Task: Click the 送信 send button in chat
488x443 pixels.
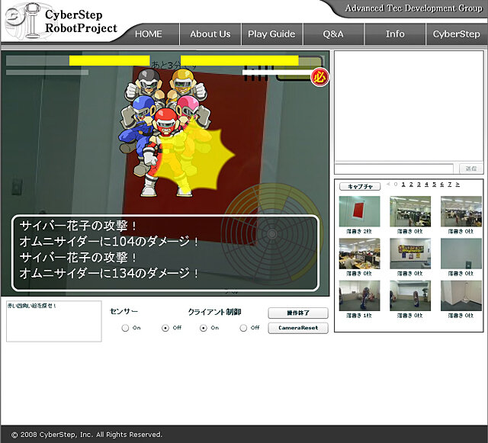Action: point(471,169)
